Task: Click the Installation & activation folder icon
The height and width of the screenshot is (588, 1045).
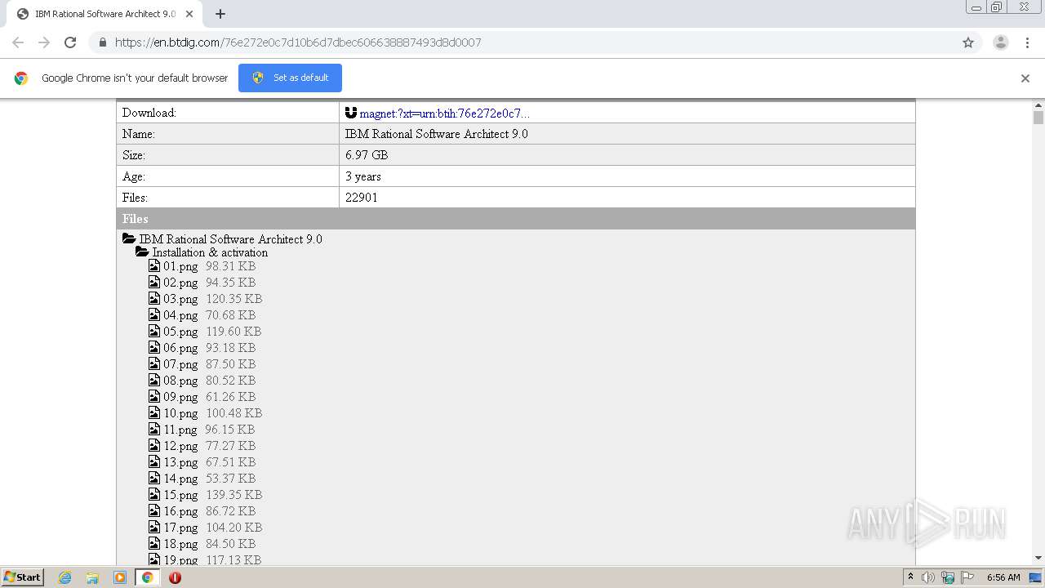Action: coord(142,252)
